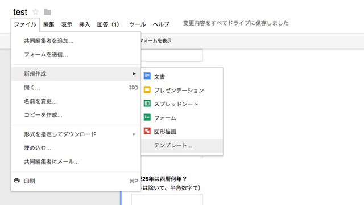This screenshot has height=205, width=364.
Task: Open the 回答 (1) menu
Action: (108, 24)
